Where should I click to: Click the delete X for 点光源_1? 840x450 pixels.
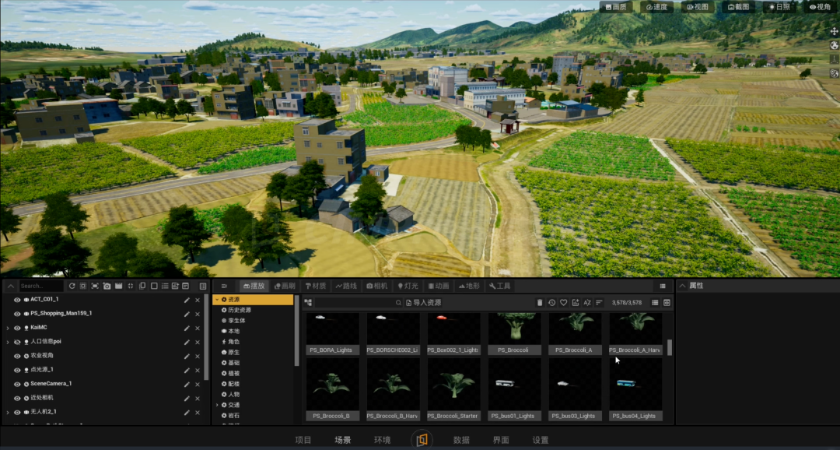(x=197, y=370)
